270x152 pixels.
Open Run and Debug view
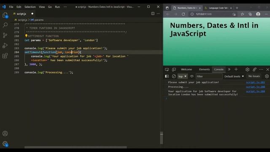(5, 46)
